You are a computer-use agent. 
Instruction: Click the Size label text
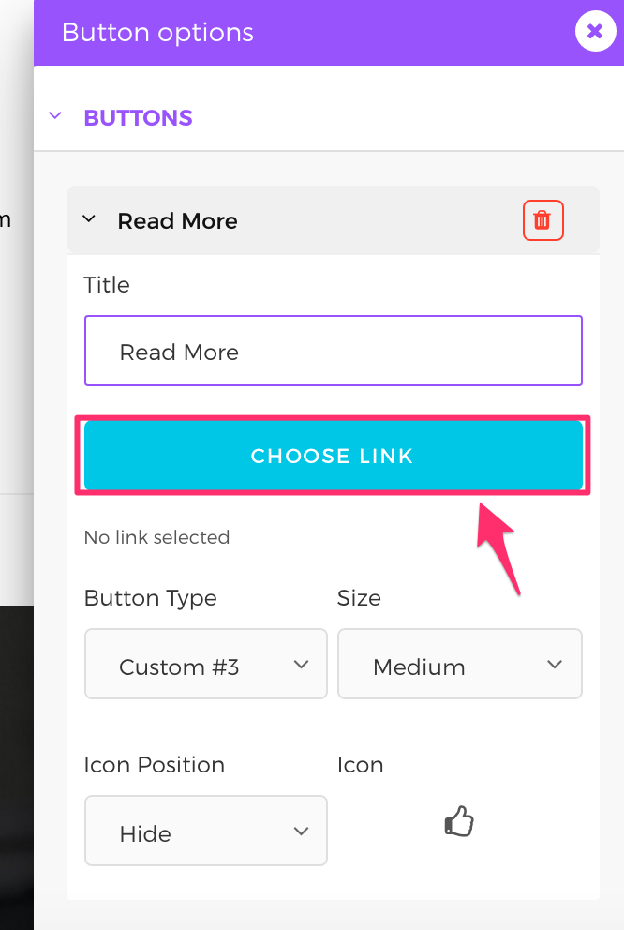click(x=359, y=598)
